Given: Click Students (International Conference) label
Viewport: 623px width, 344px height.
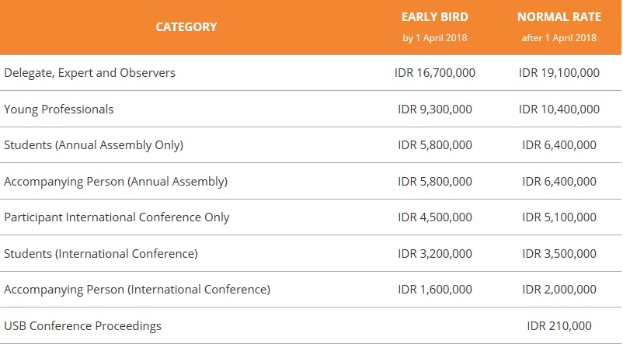Looking at the screenshot, I should (x=100, y=253).
